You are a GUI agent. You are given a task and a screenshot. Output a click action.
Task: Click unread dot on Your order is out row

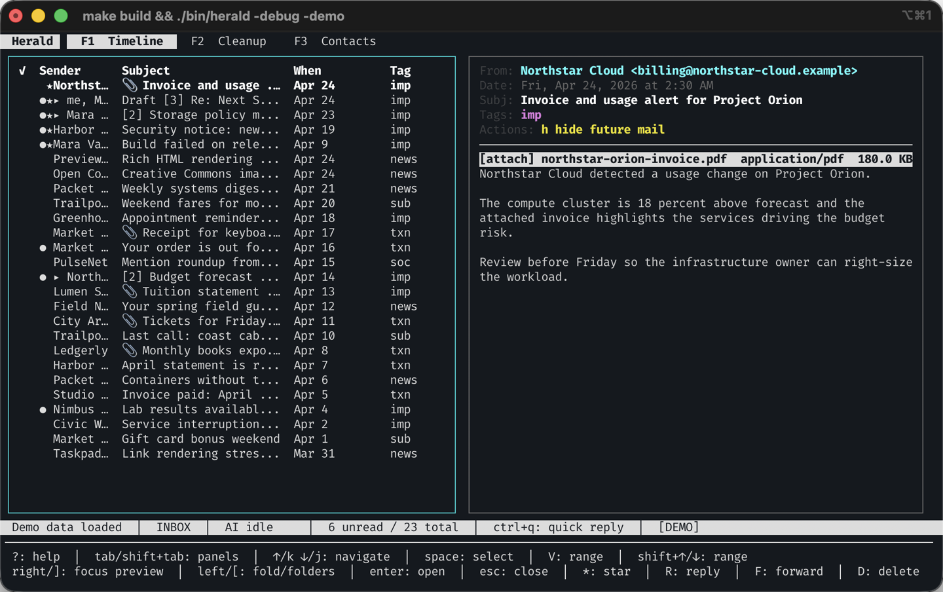coord(43,248)
